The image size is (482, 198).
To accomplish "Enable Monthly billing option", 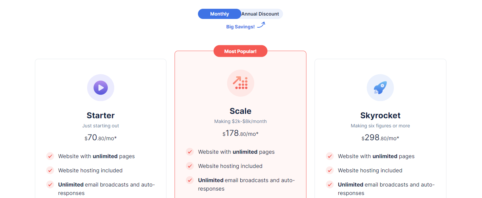I will 219,14.
